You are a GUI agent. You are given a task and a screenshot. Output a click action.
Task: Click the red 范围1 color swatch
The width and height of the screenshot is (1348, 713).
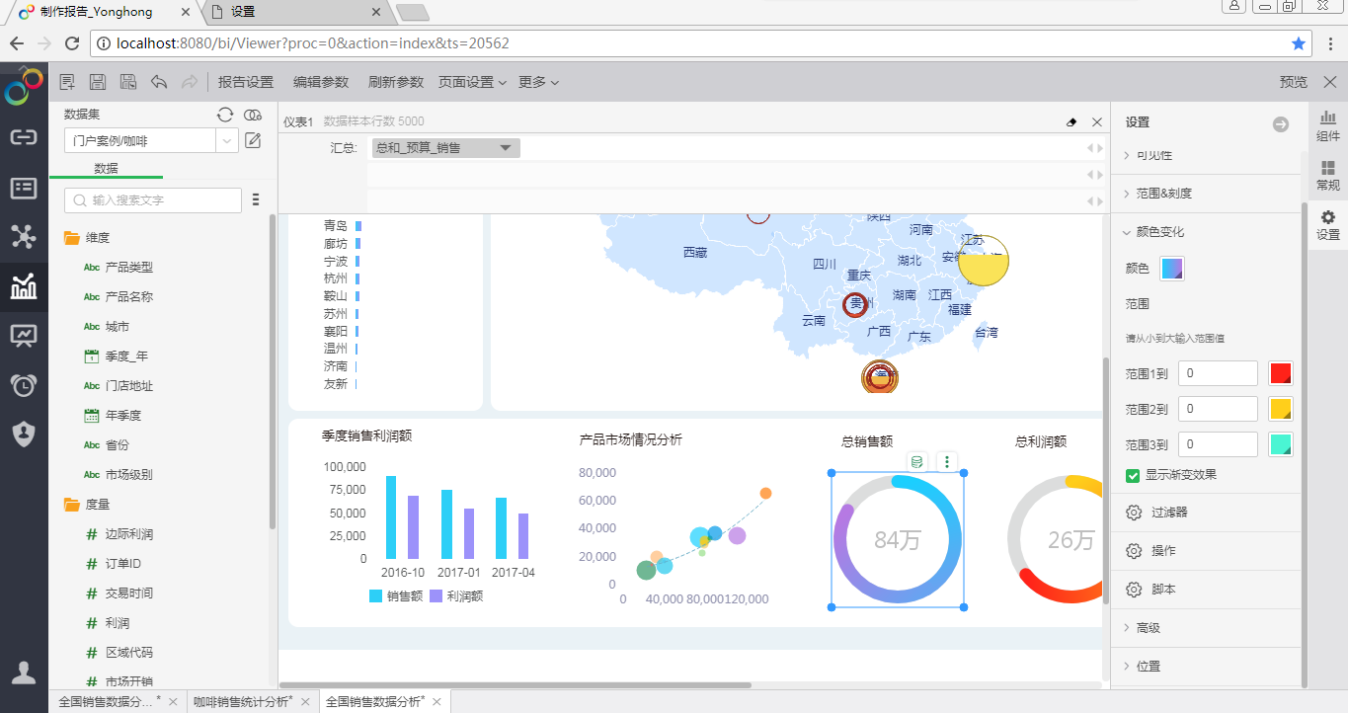point(1280,373)
